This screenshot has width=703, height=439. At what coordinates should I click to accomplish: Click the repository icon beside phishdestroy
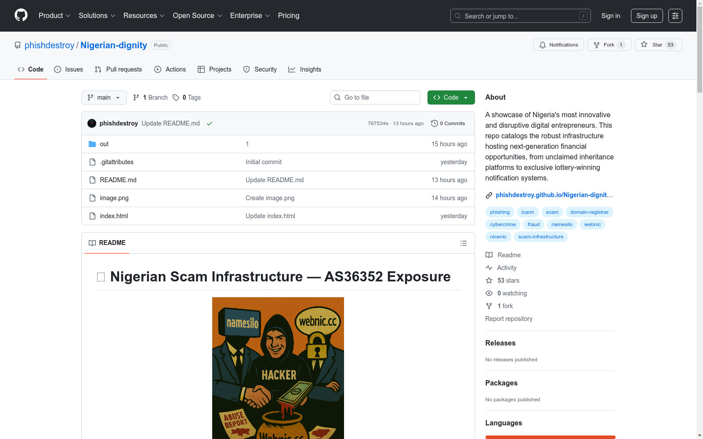[x=18, y=45]
